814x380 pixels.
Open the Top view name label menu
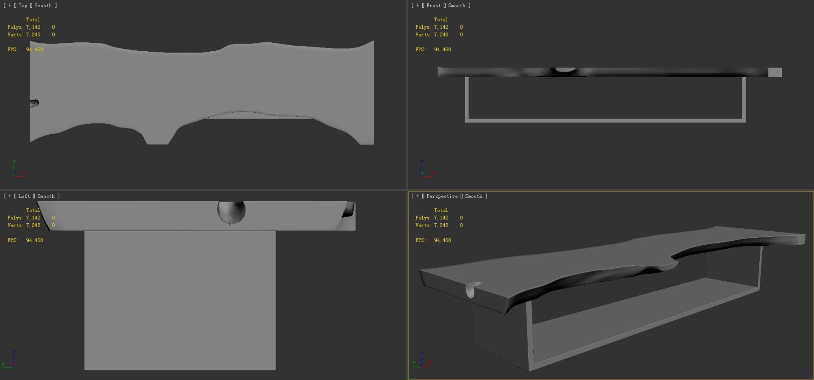tap(23, 6)
